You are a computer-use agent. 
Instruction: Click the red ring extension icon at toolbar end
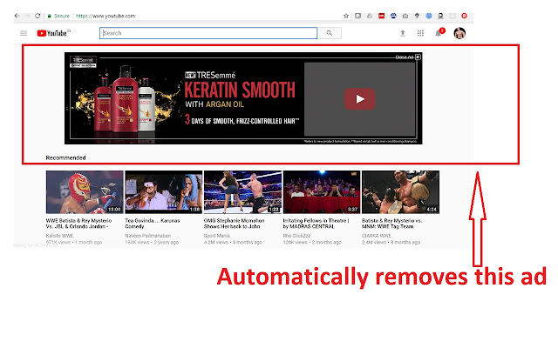point(465,16)
